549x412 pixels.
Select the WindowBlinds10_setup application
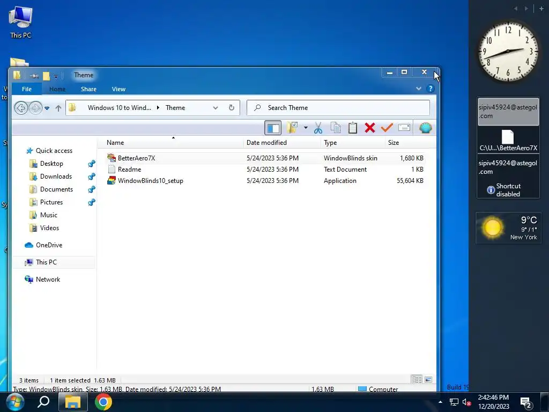tap(151, 181)
